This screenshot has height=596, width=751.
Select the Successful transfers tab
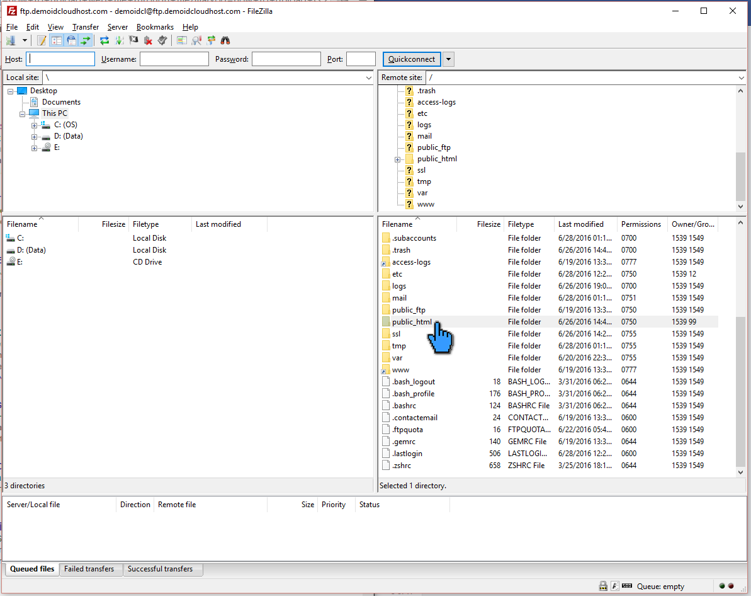point(162,569)
